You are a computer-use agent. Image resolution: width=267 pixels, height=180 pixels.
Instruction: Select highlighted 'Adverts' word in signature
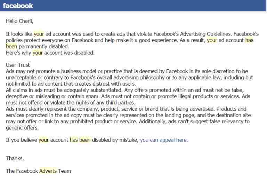pos(48,171)
